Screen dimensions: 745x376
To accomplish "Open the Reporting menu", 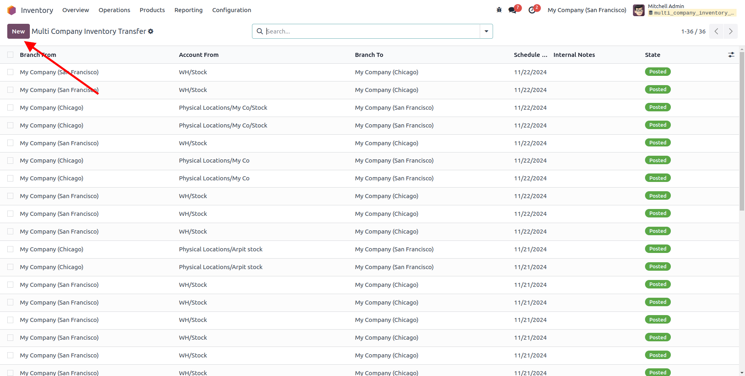I will click(x=188, y=10).
